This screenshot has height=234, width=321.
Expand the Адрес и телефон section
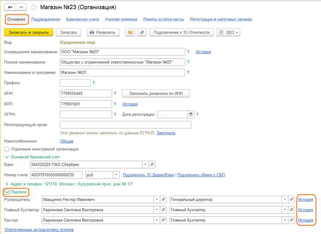[x=7, y=184]
